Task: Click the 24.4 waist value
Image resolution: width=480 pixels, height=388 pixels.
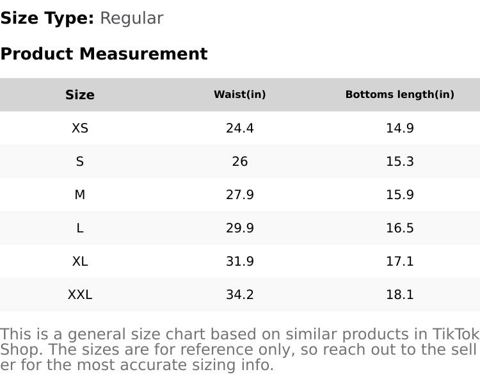Action: pos(240,128)
